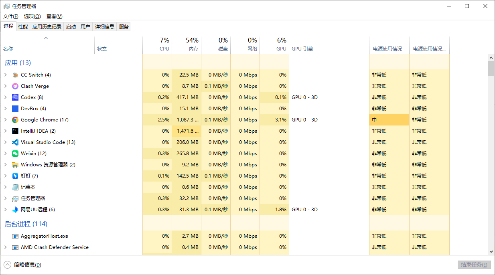Viewport: 495px width, 275px height.
Task: Open the 选项 menu
Action: pos(32,16)
